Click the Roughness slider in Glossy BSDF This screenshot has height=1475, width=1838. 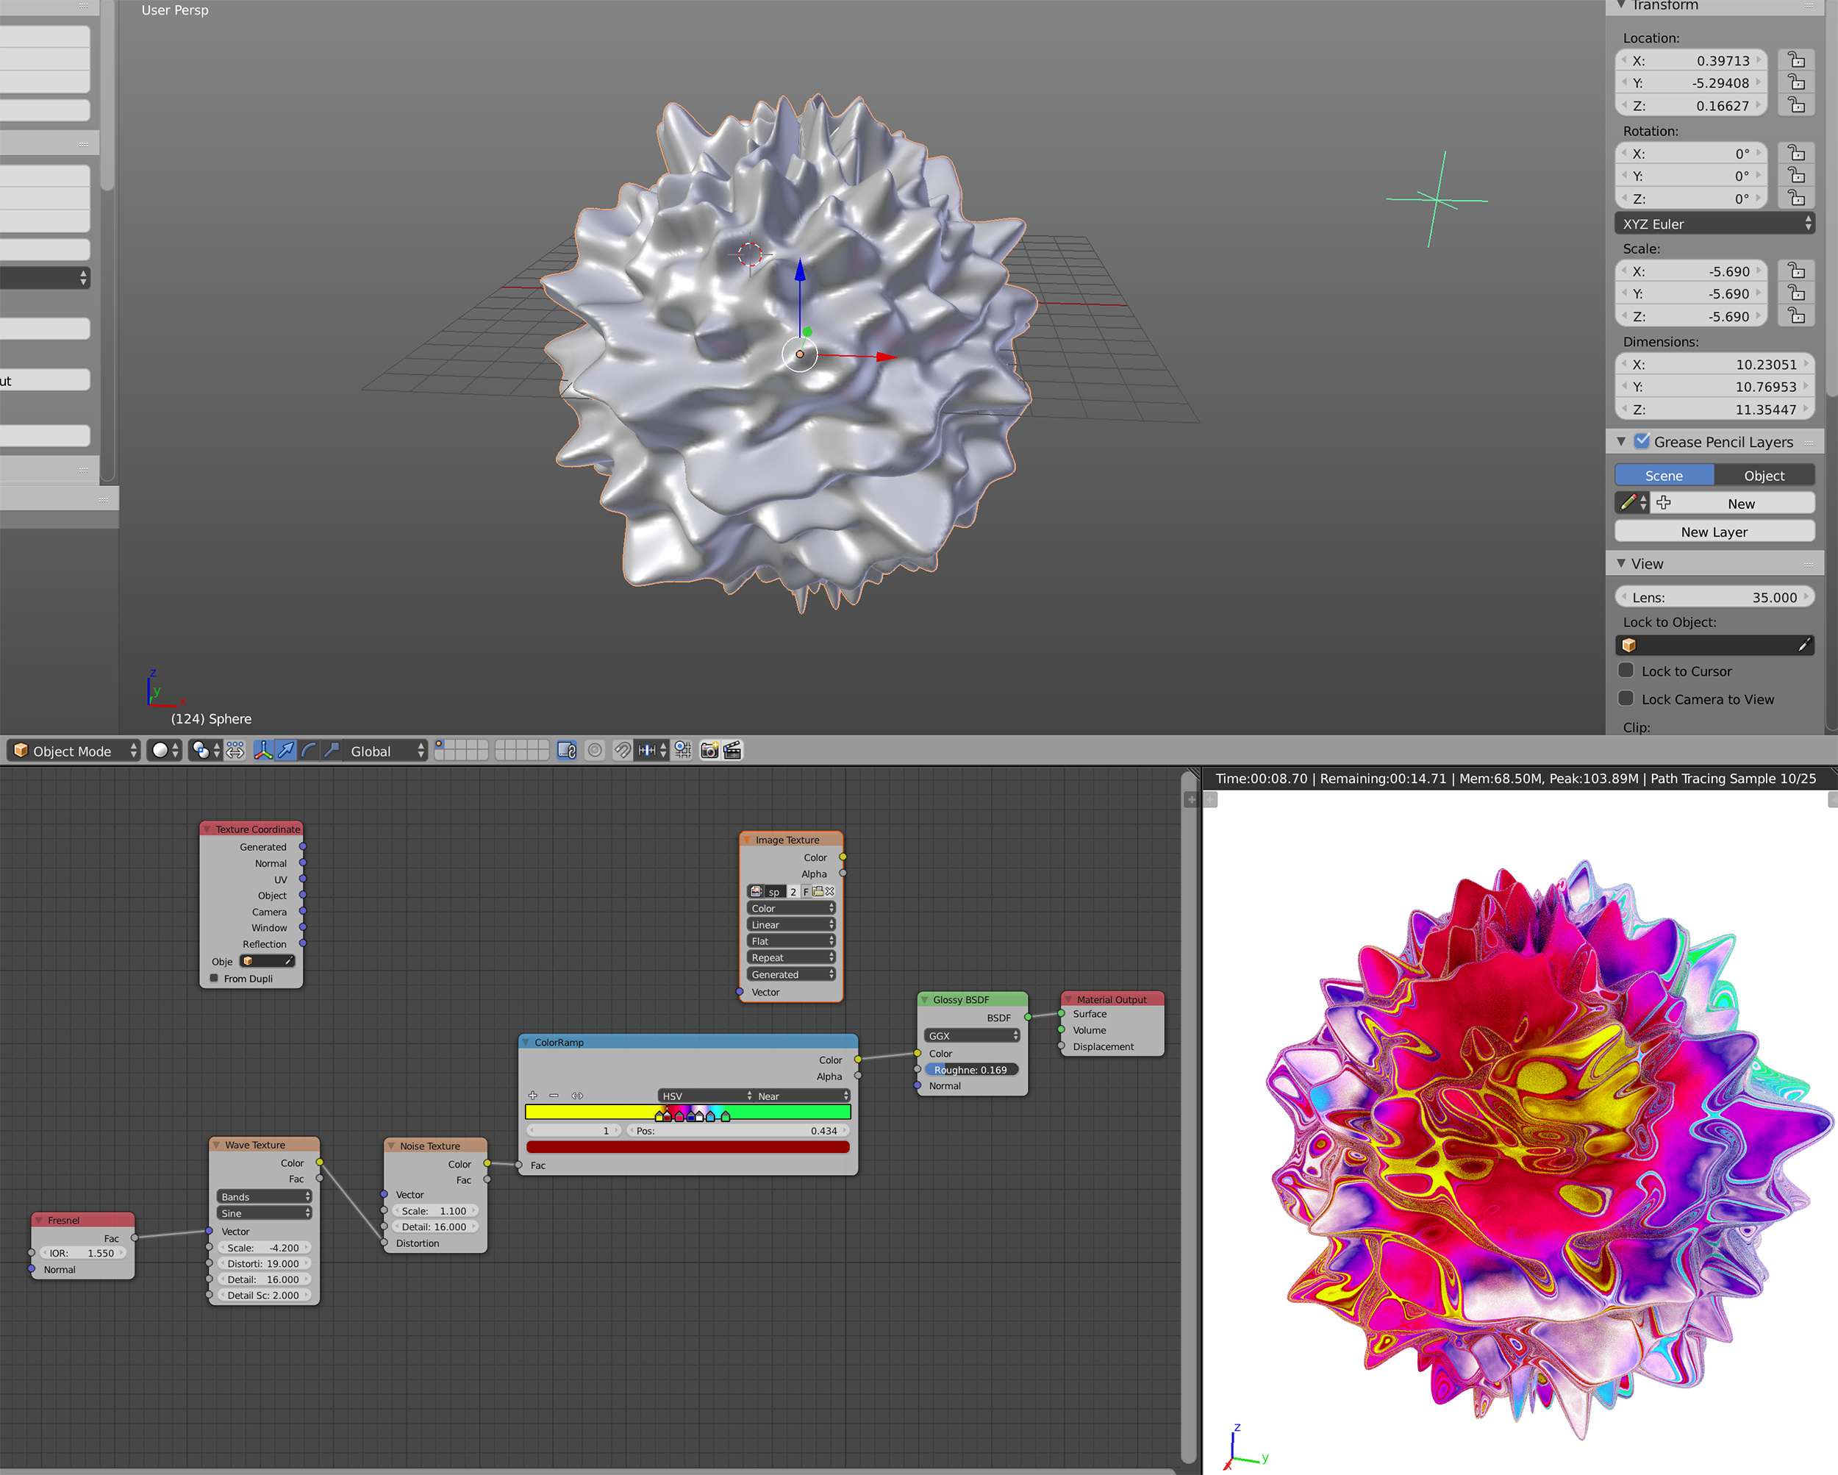972,1069
